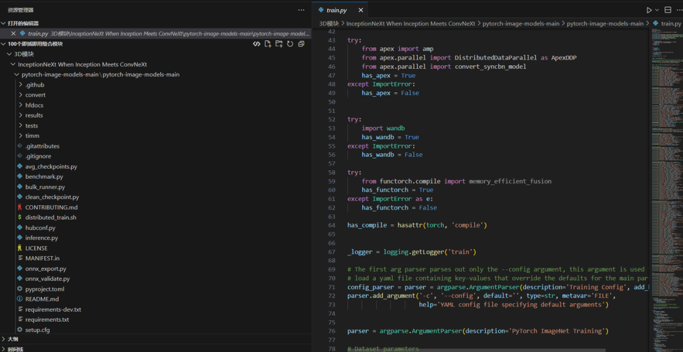Click the code brackets icon in explorer header
The height and width of the screenshot is (352, 683).
[257, 44]
